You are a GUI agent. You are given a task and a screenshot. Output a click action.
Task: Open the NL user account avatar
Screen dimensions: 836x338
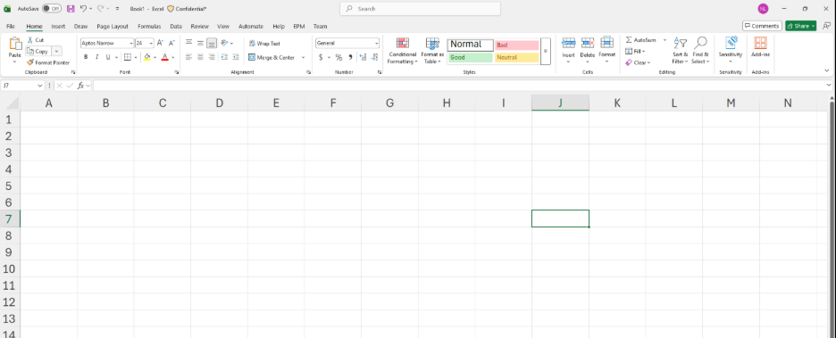[x=763, y=9]
